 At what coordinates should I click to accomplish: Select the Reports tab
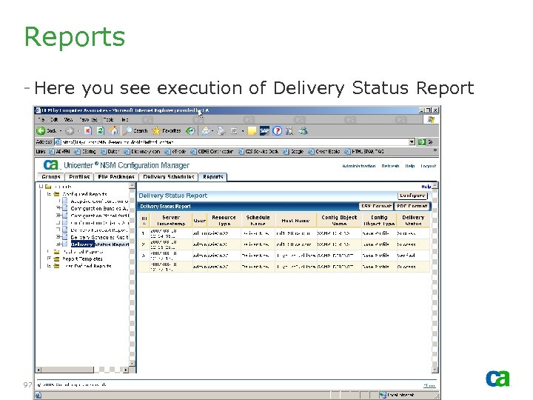coord(213,177)
